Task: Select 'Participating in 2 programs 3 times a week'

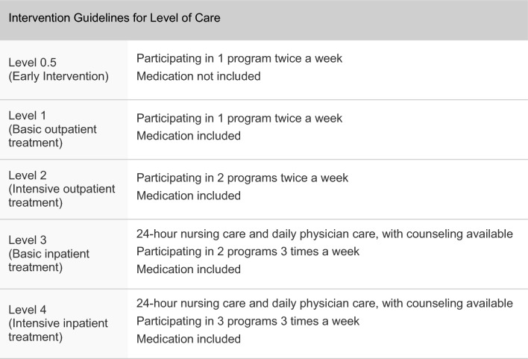Action: click(248, 252)
